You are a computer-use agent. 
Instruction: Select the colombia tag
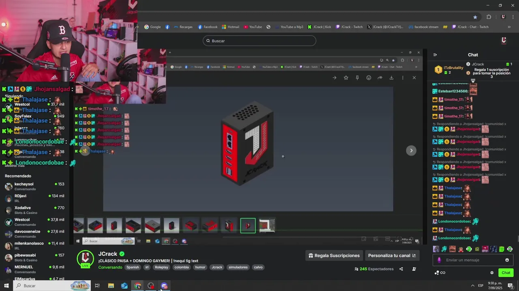coord(182,267)
